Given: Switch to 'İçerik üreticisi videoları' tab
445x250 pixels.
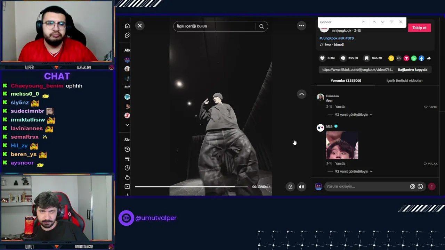Looking at the screenshot, I should (x=404, y=81).
